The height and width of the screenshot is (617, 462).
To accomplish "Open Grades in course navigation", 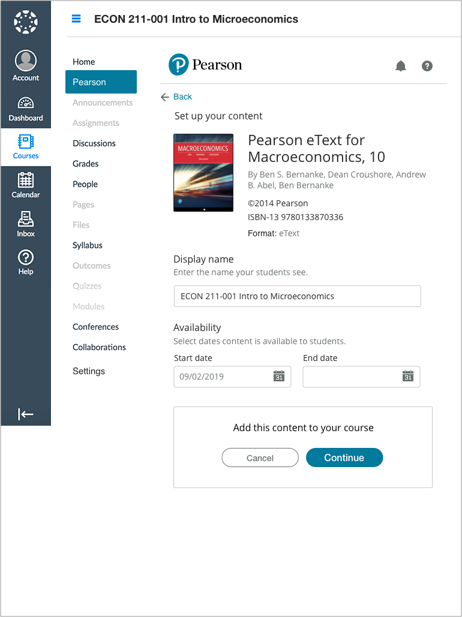I will (85, 164).
